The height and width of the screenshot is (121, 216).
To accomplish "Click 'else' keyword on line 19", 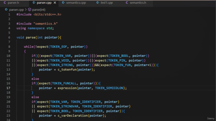I will tap(35, 97).
